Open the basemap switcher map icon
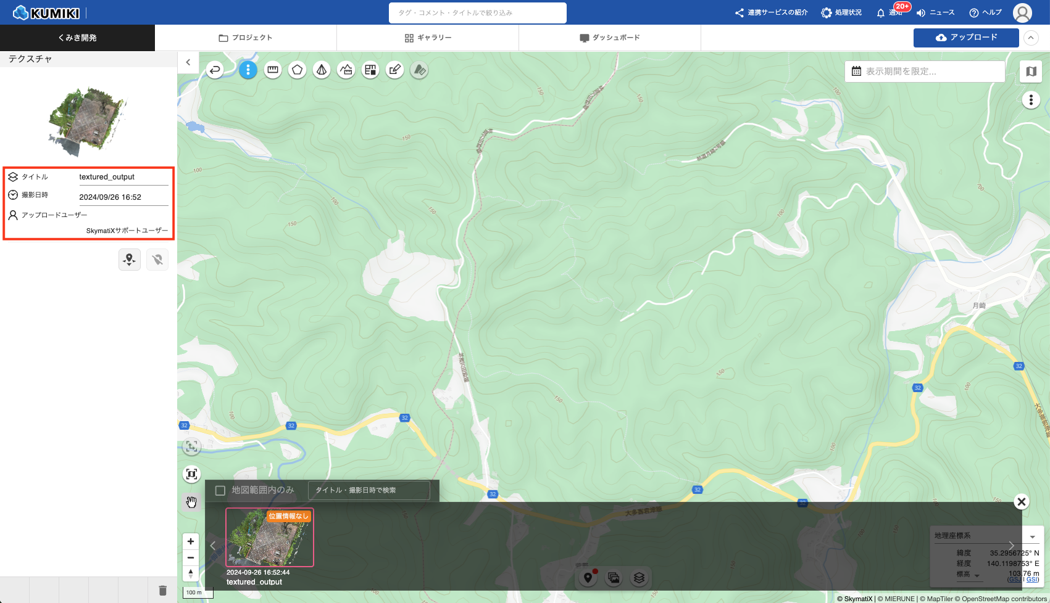The image size is (1050, 603). [x=1031, y=72]
